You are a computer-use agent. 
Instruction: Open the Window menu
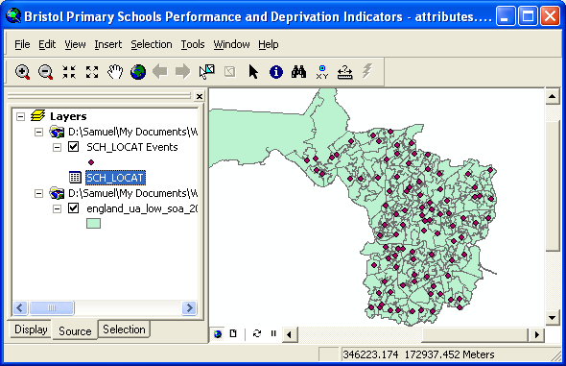click(231, 44)
